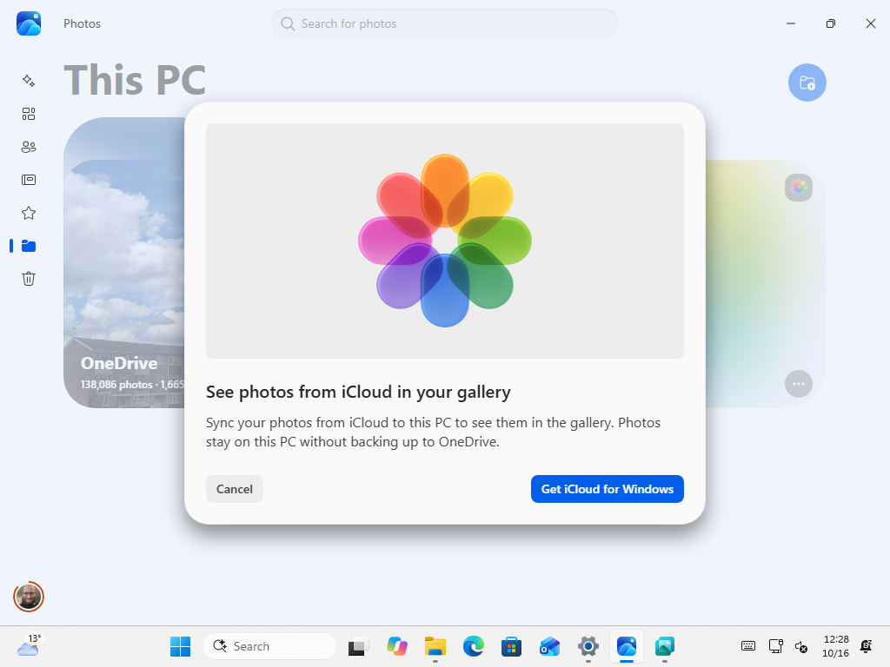
Task: Click the touch keyboard tray icon
Action: pyautogui.click(x=748, y=646)
